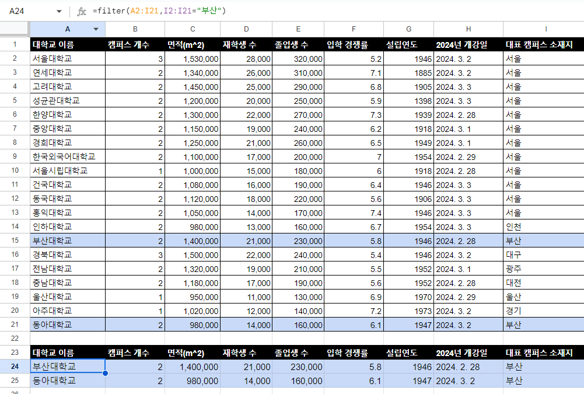584x394 pixels.
Task: Click cell containing 성균관대학교
Action: [68, 100]
